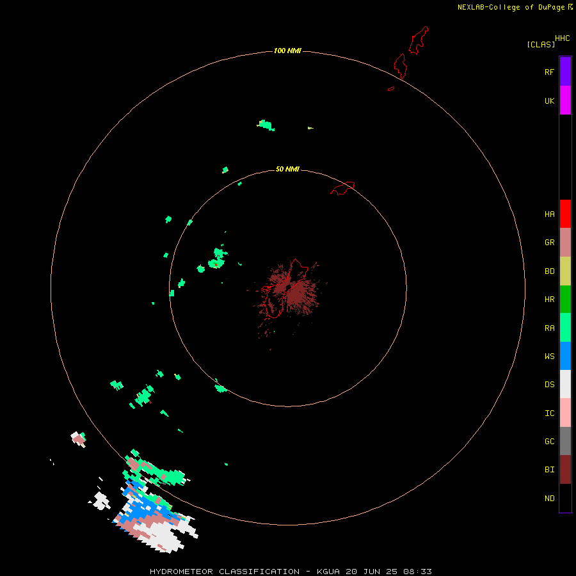Click the UK magenta legend swatch
The image size is (576, 576).
pos(565,100)
